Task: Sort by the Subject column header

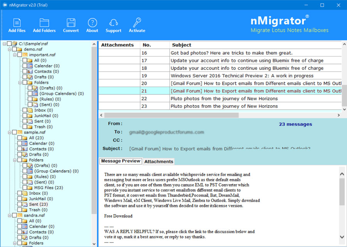Action: (256, 45)
